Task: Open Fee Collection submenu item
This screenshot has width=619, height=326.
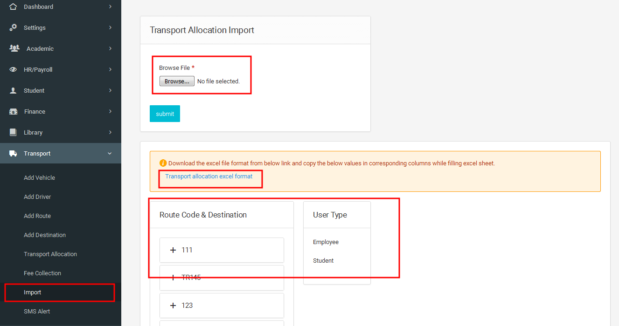Action: [x=42, y=273]
